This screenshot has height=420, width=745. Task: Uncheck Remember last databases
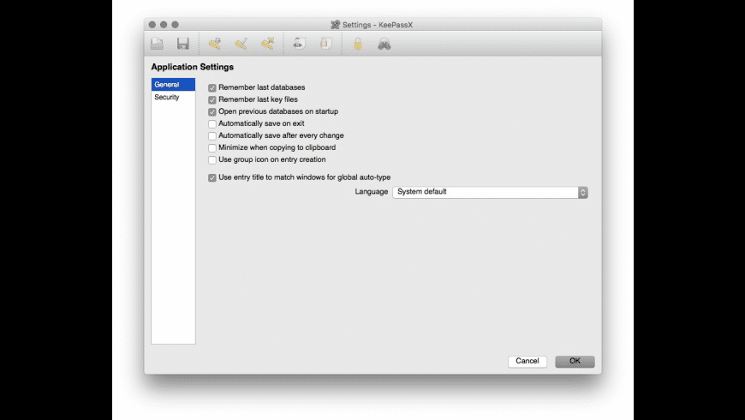tap(212, 88)
